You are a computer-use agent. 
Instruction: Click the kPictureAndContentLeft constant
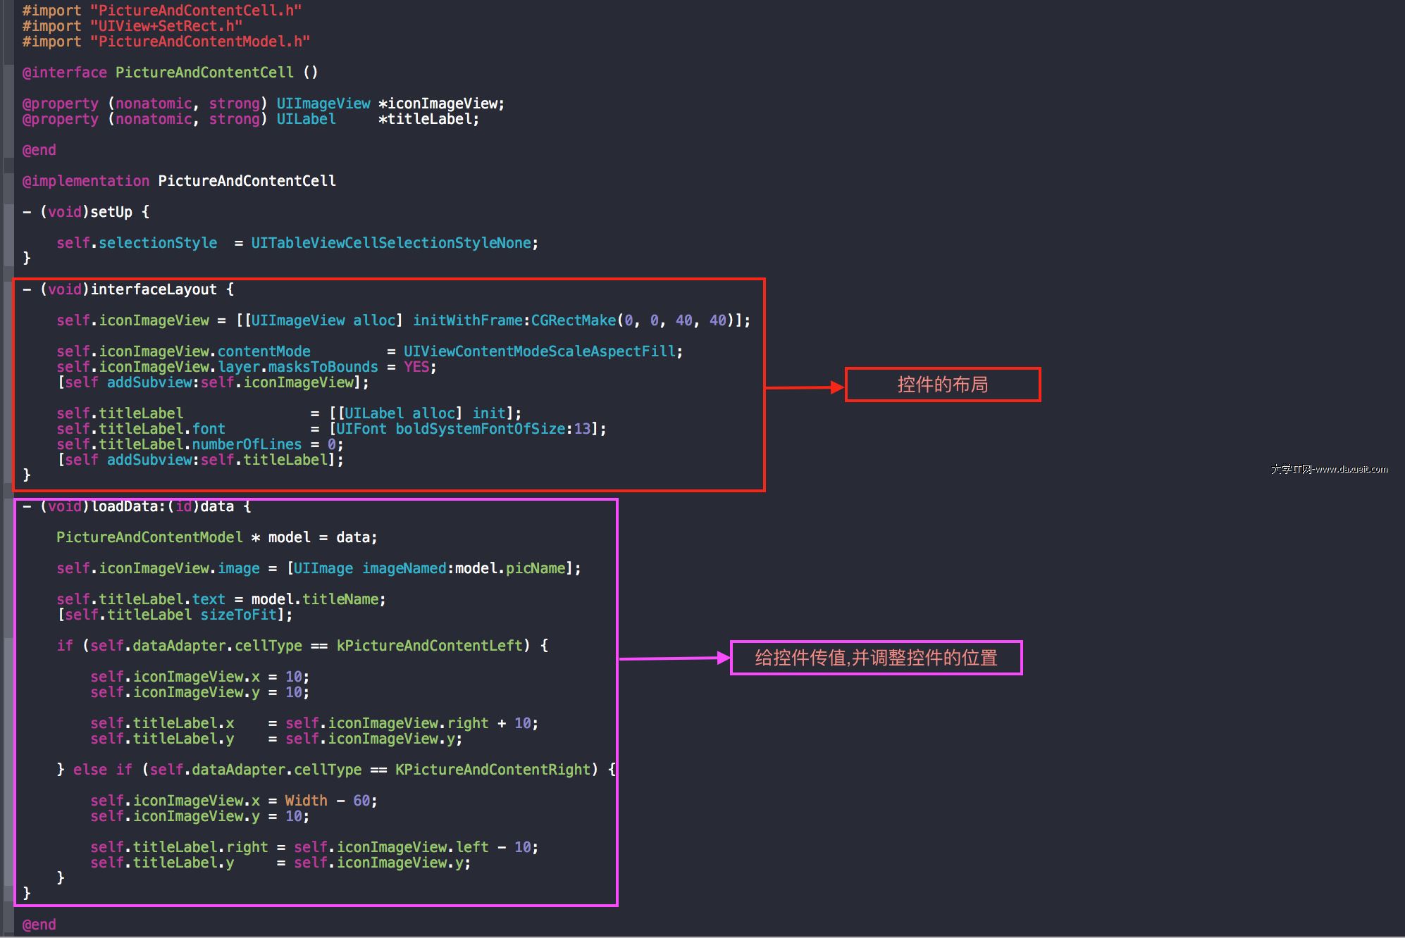429,646
